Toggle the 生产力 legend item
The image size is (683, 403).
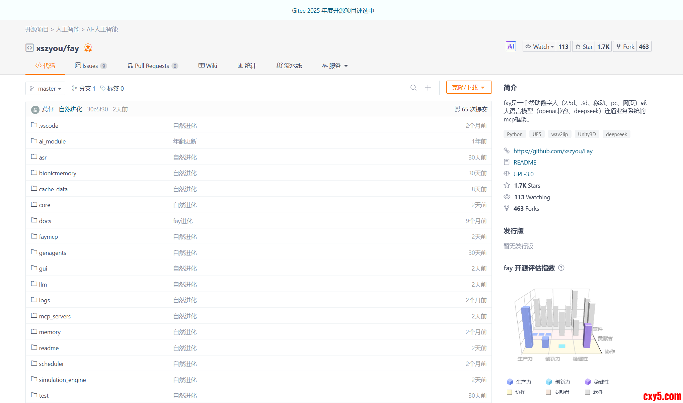519,382
